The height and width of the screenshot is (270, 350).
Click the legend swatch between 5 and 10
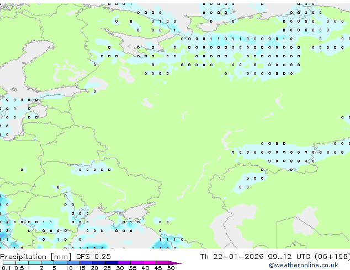tap(60, 263)
